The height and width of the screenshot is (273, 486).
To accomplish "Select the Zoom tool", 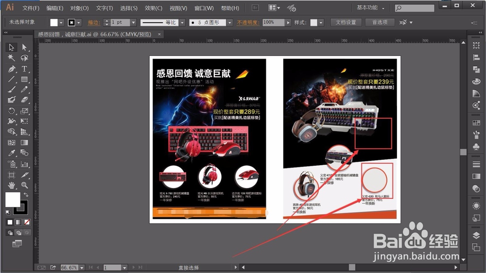I will [x=24, y=185].
